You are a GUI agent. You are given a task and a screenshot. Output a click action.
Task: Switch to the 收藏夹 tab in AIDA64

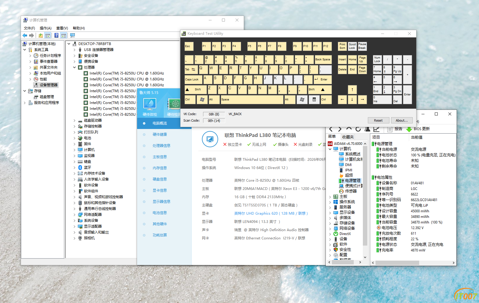(x=348, y=137)
